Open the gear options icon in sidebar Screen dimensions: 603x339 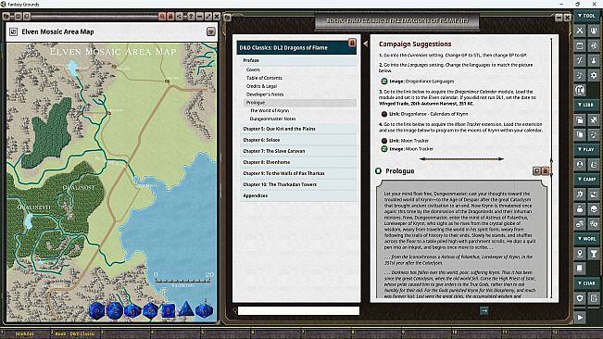tap(594, 75)
